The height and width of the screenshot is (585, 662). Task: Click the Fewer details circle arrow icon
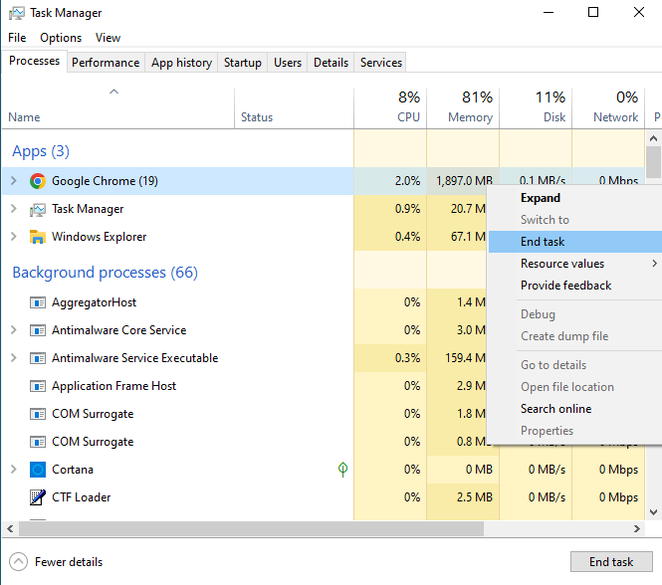coord(18,562)
